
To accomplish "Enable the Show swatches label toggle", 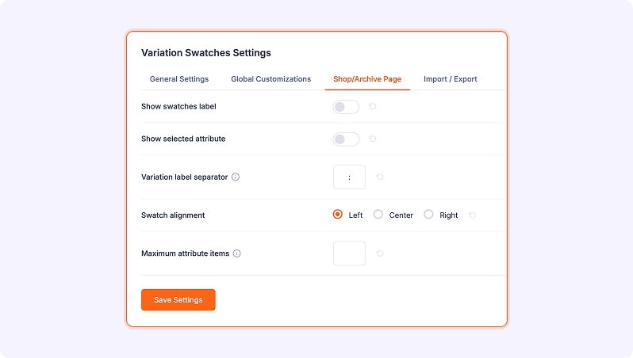I will point(346,107).
